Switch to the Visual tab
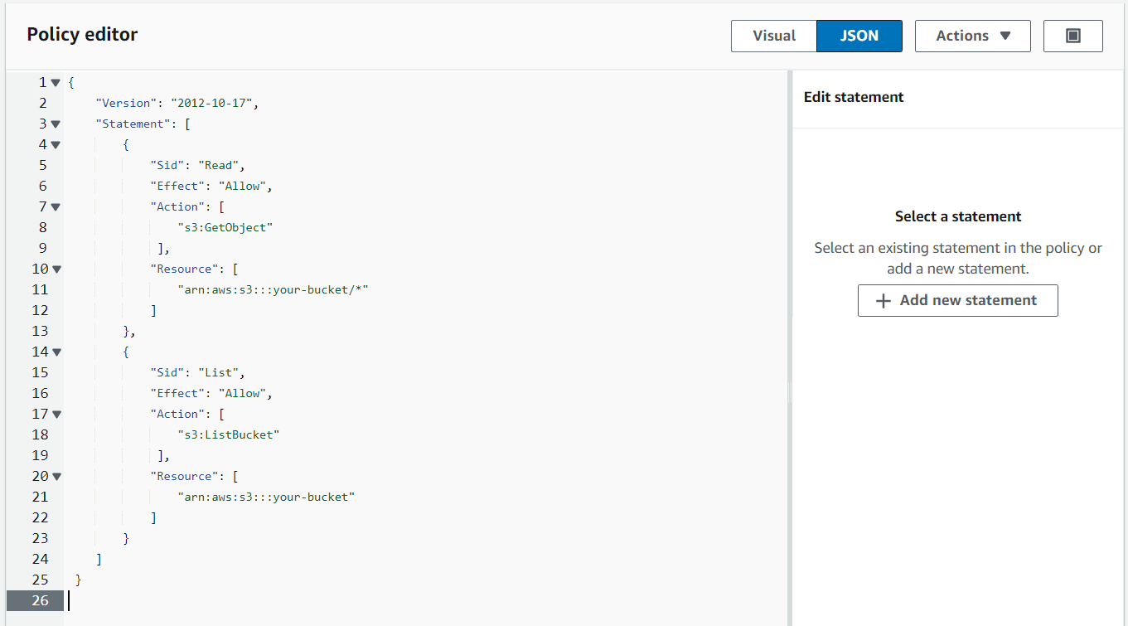Viewport: 1128px width, 626px height. (773, 36)
